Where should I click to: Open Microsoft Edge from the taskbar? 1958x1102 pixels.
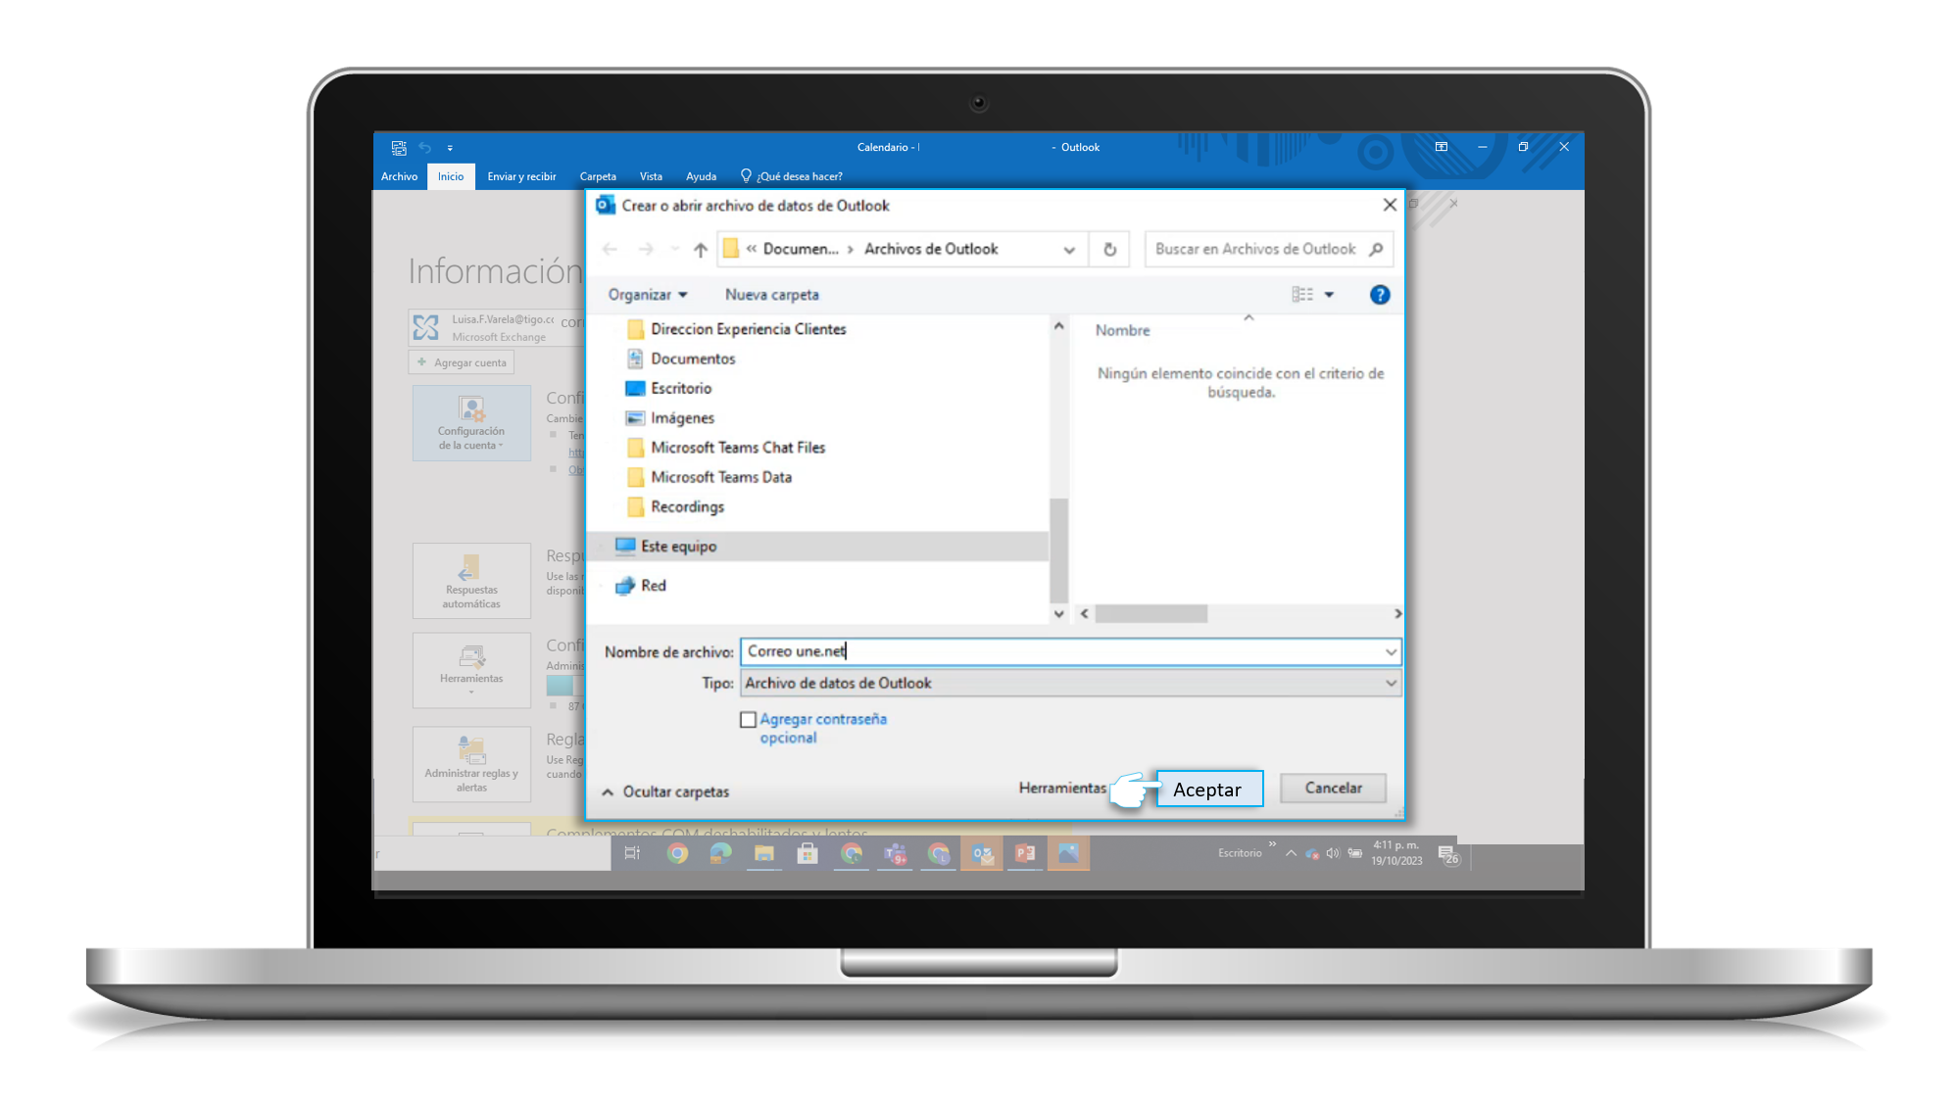pos(721,853)
